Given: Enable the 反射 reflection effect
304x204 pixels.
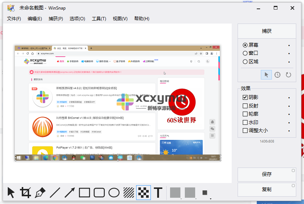Looking at the screenshot, I should tap(251, 106).
